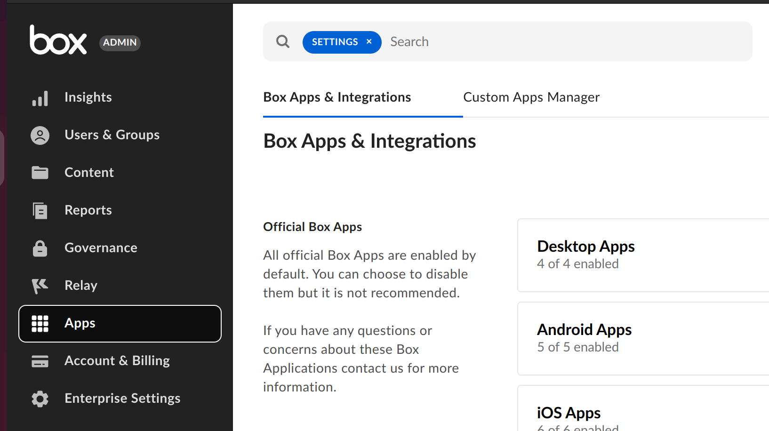Click the Users & Groups person icon

[40, 135]
